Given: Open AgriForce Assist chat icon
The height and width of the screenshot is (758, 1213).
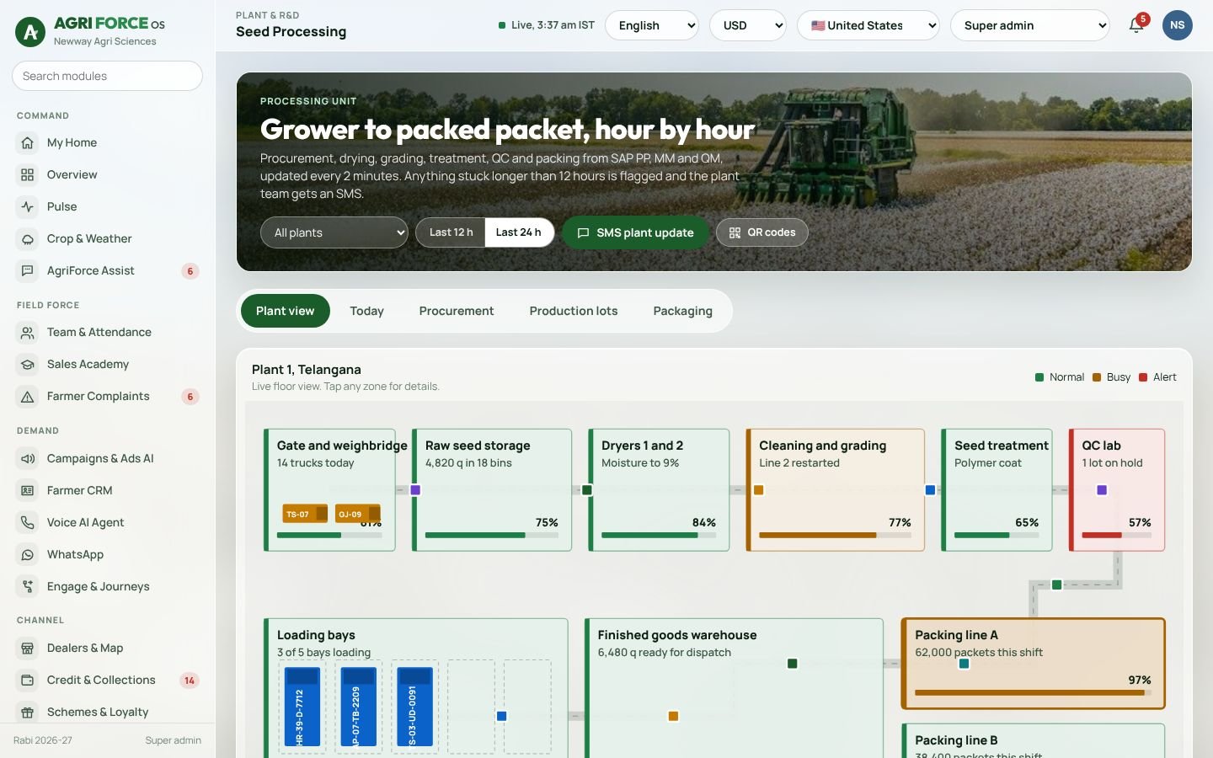Looking at the screenshot, I should click(28, 271).
